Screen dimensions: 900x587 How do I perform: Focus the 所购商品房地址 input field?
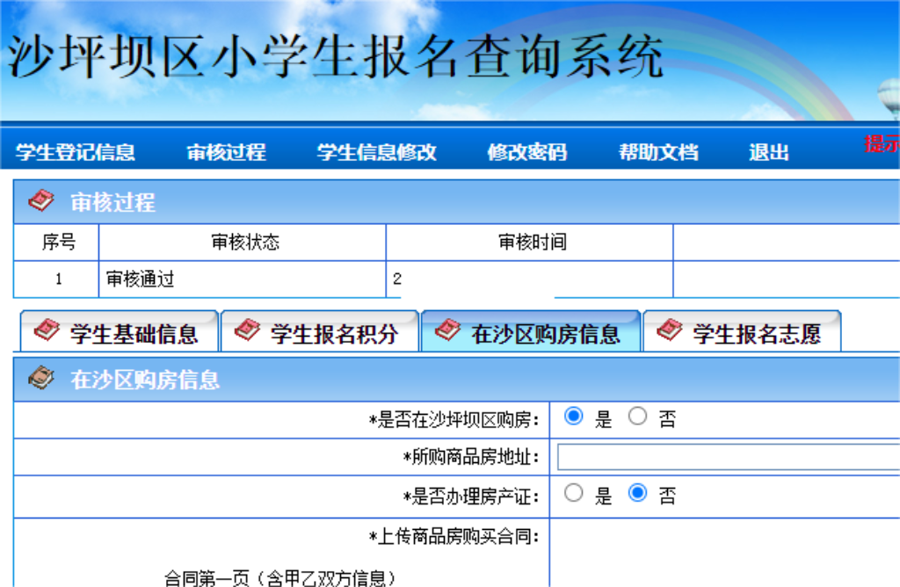pos(729,457)
